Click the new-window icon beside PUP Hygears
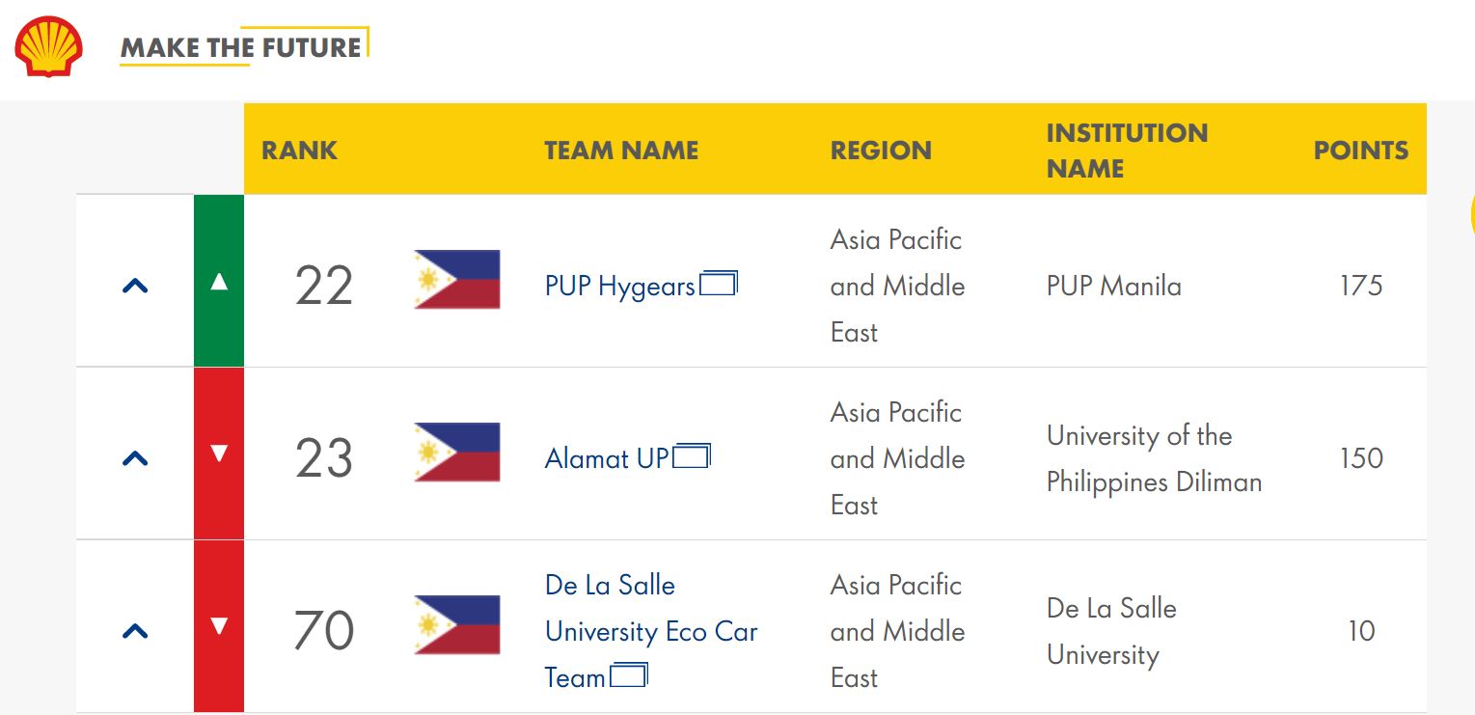This screenshot has width=1475, height=715. [x=719, y=284]
